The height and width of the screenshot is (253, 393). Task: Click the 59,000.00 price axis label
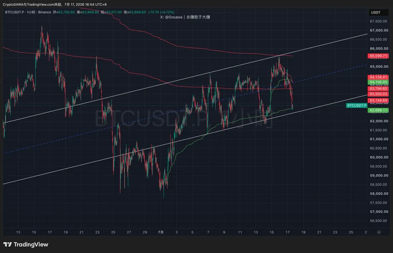(x=379, y=176)
